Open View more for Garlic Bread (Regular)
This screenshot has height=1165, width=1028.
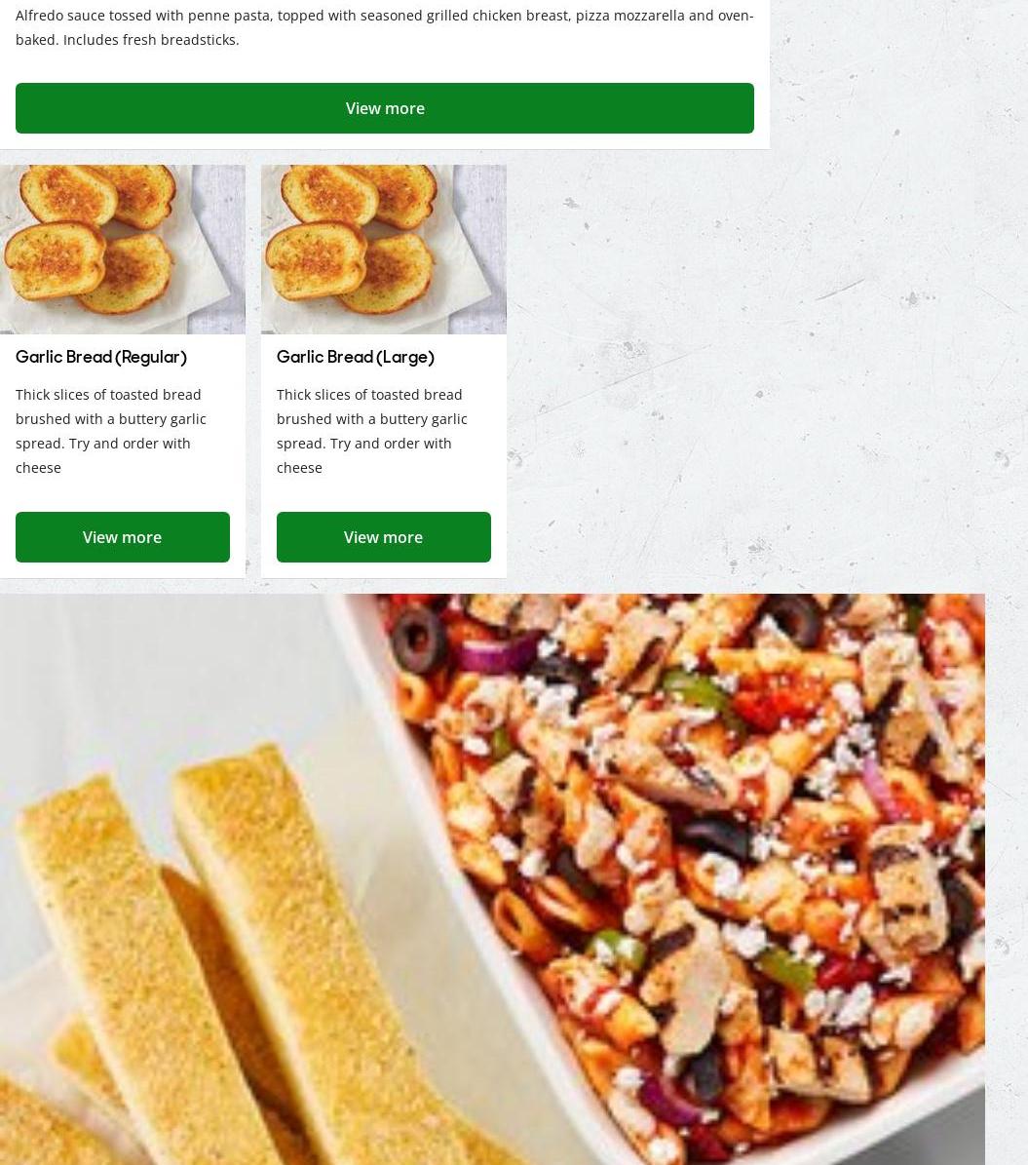(x=123, y=537)
